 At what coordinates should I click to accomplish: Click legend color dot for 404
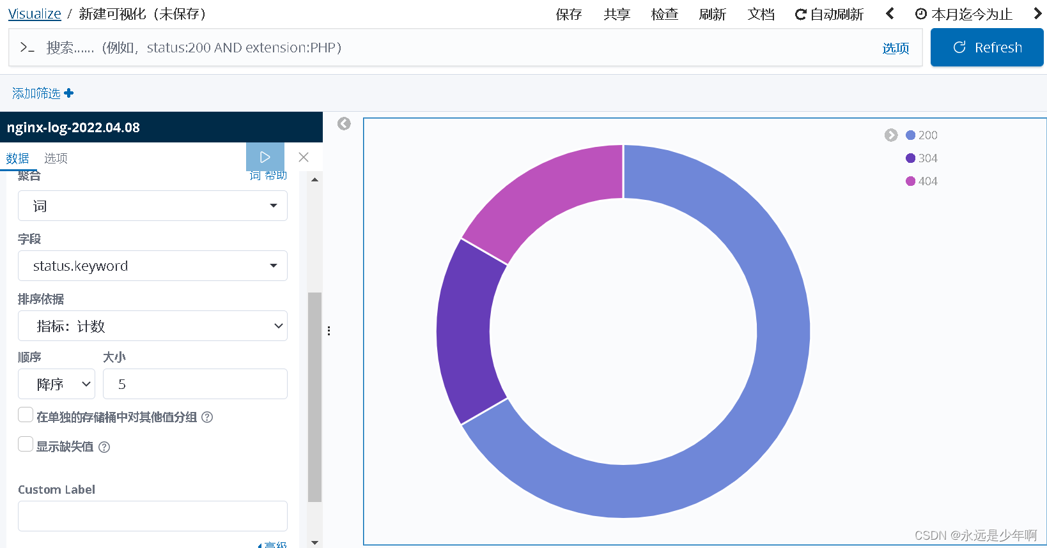coord(910,181)
